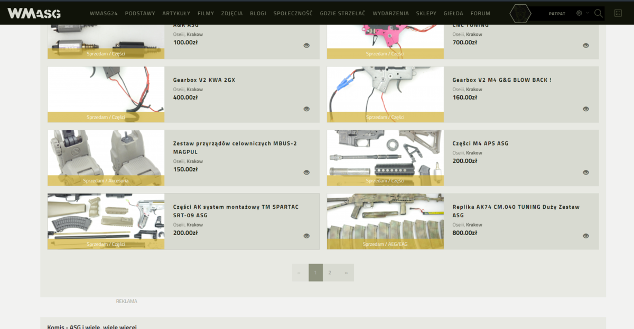Click eye icon on Części M4 APS ASG
The height and width of the screenshot is (329, 634).
(x=585, y=172)
